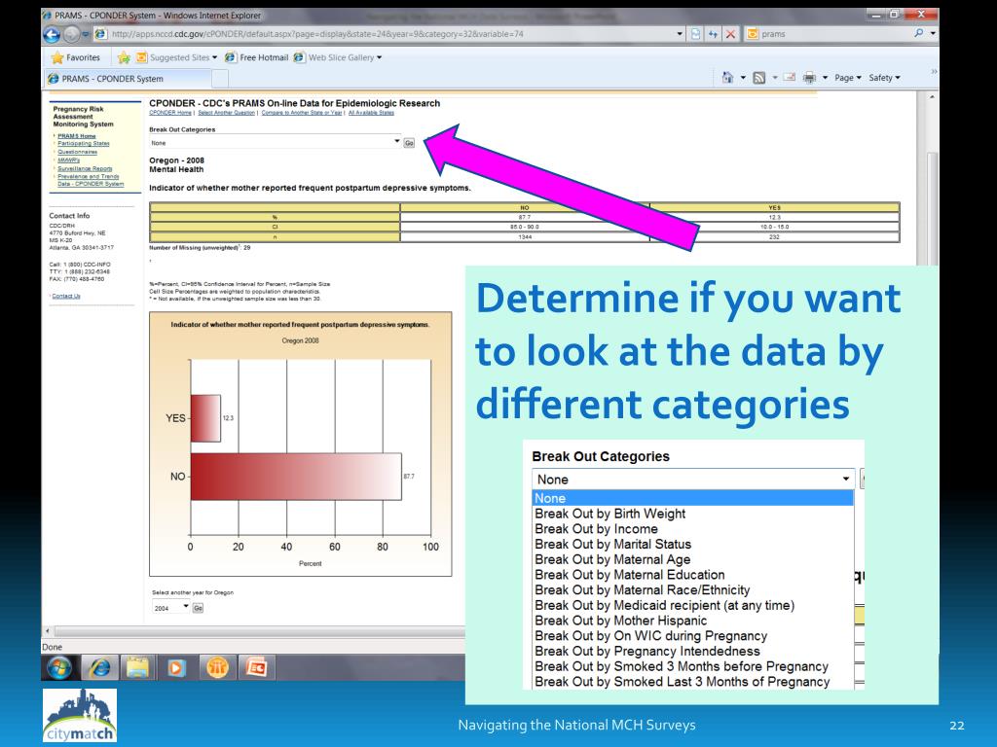Open dropdown arrow next to Home icon
The image size is (997, 747).
743,78
